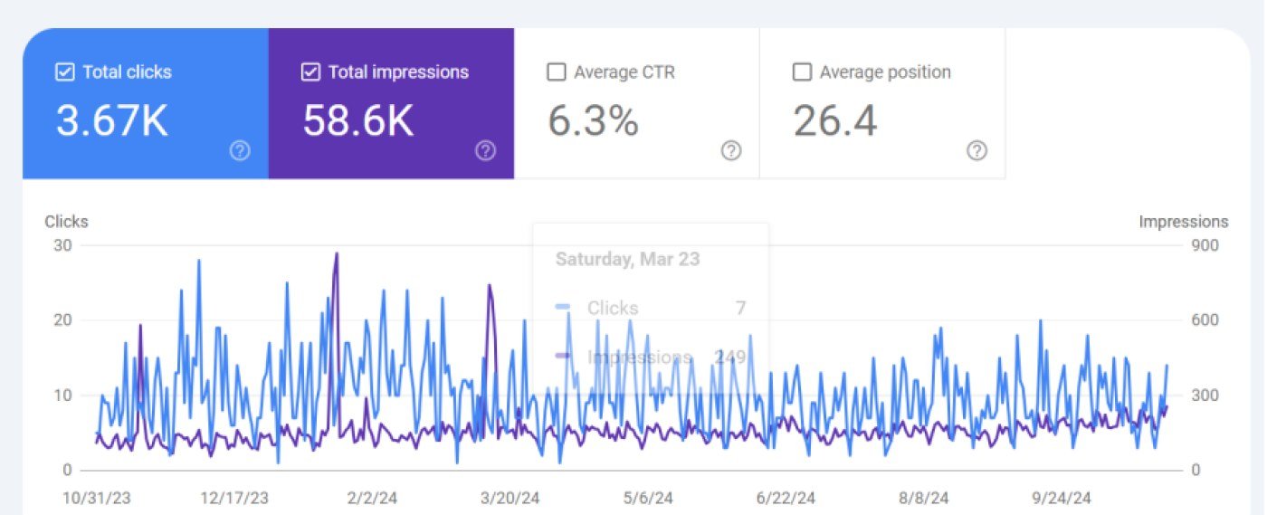The height and width of the screenshot is (515, 1267).
Task: Enable the Average CTR checkbox
Action: [x=557, y=72]
